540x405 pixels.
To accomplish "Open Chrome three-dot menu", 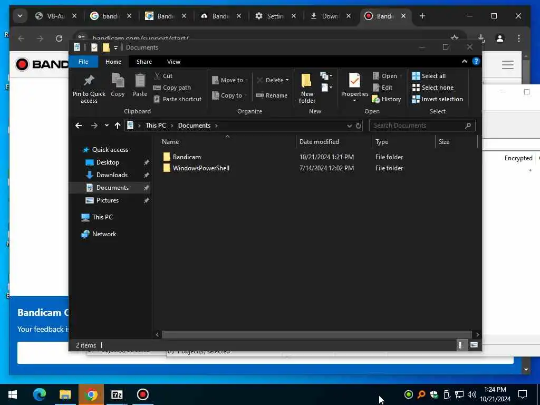I will click(x=519, y=38).
